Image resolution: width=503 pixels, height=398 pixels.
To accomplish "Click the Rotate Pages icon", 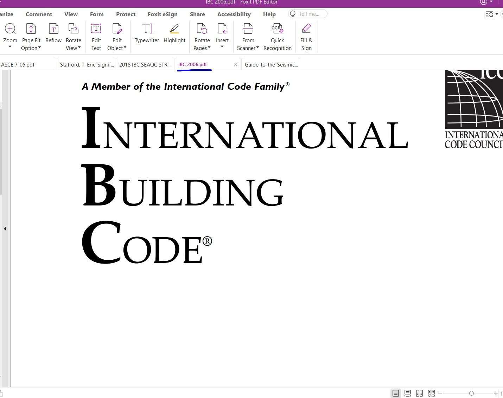I will coord(202,29).
